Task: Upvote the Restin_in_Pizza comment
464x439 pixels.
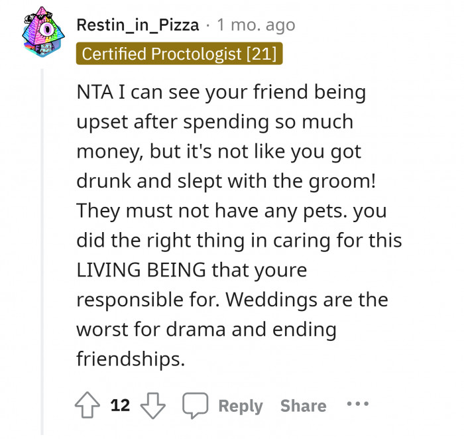Action: tap(88, 405)
